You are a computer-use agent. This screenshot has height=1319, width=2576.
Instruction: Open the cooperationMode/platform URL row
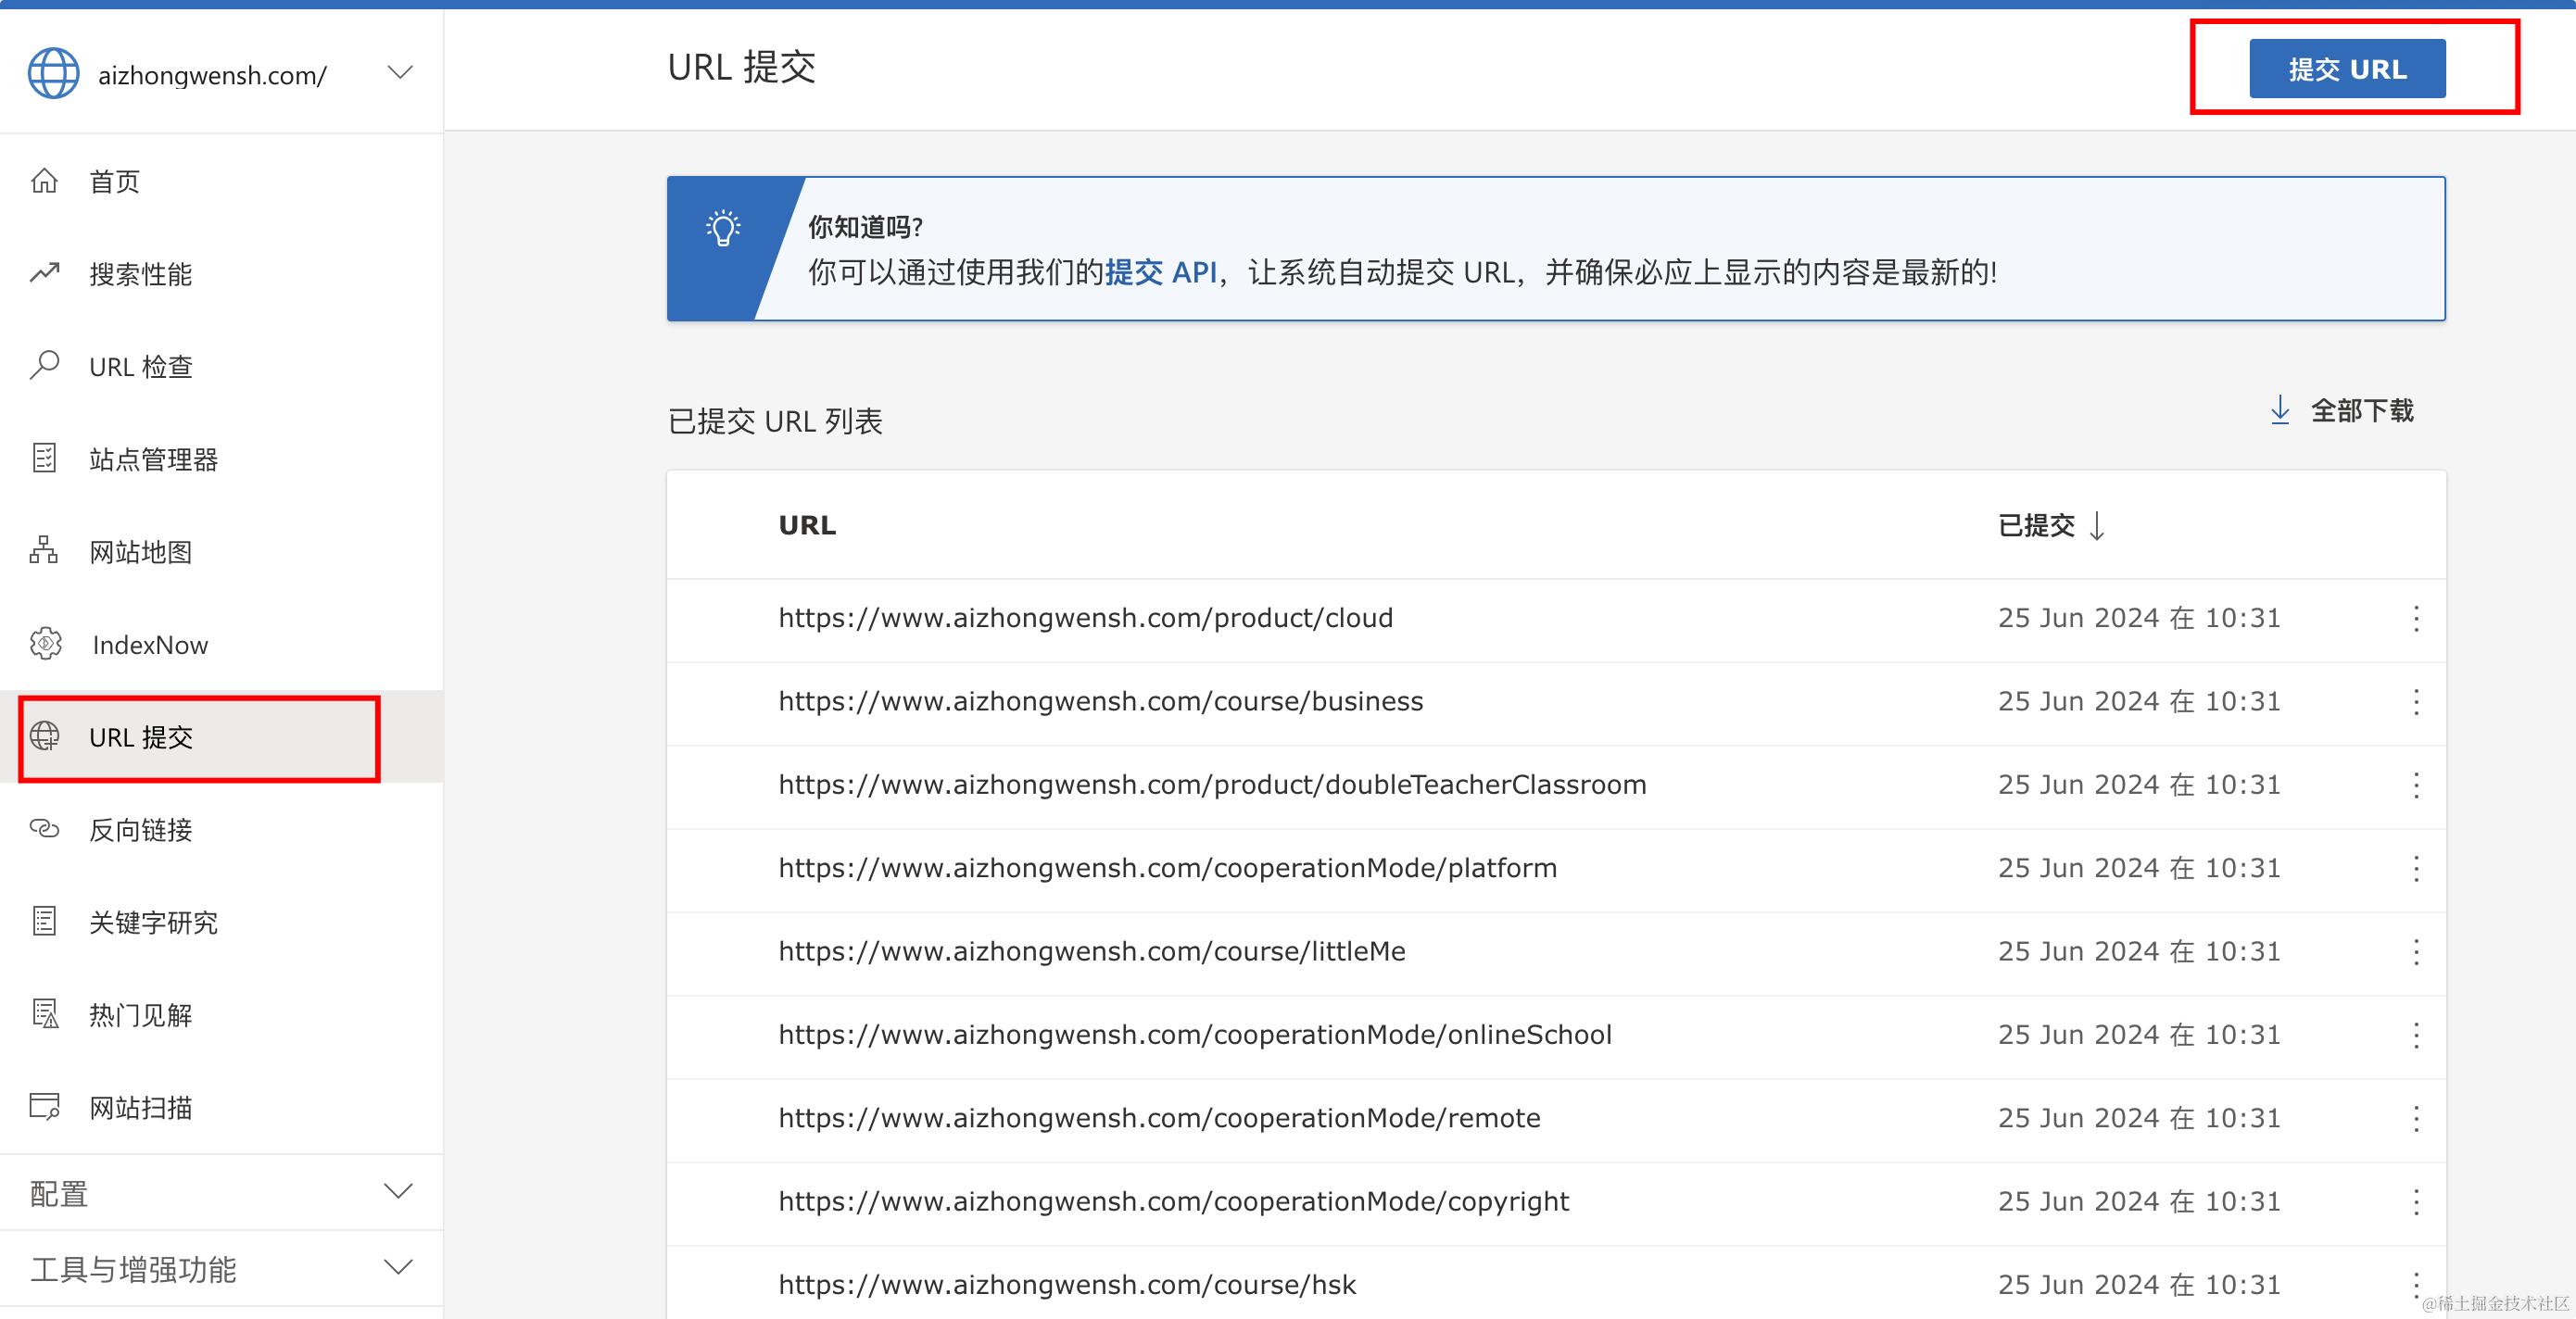(x=1167, y=868)
